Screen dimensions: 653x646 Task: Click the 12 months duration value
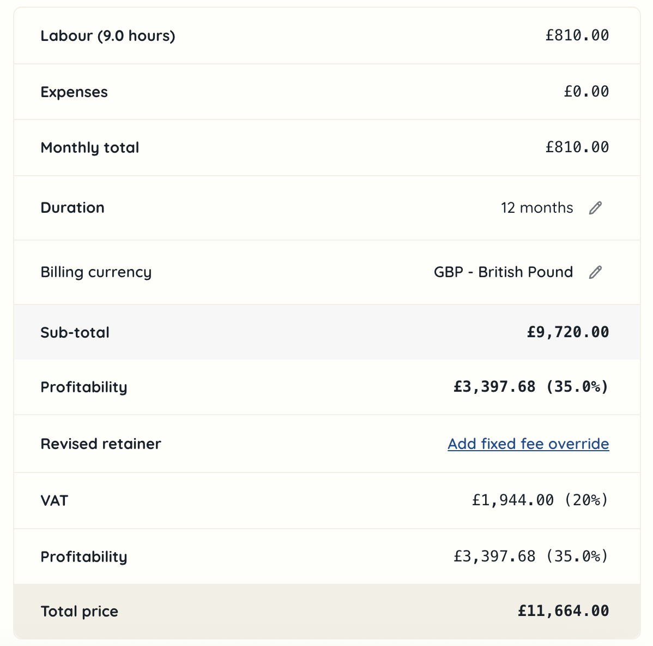click(x=537, y=208)
